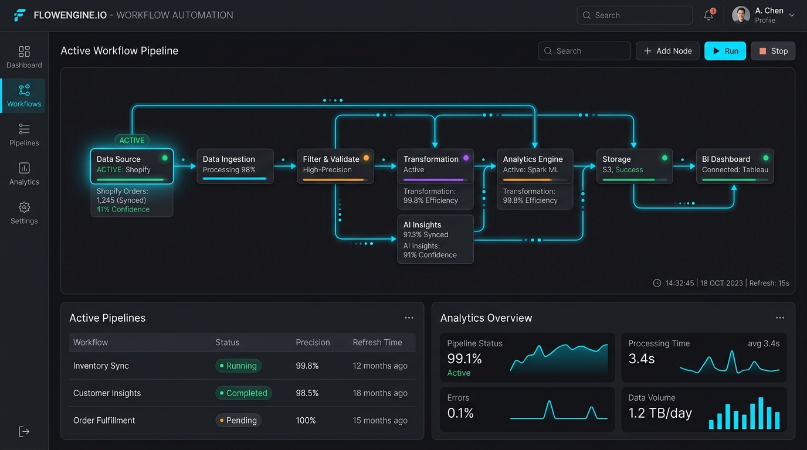Image resolution: width=807 pixels, height=450 pixels.
Task: Select the Storage node
Action: pos(635,166)
